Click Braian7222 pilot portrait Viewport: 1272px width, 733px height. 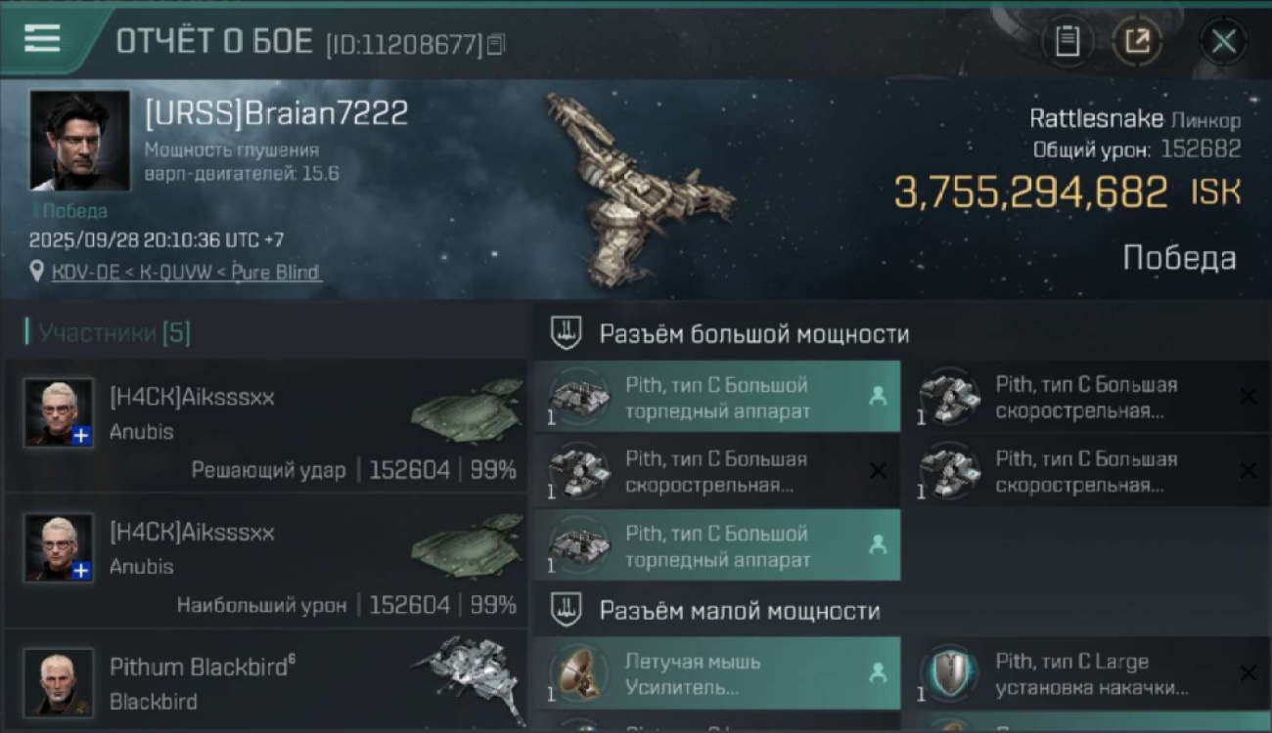(x=79, y=140)
